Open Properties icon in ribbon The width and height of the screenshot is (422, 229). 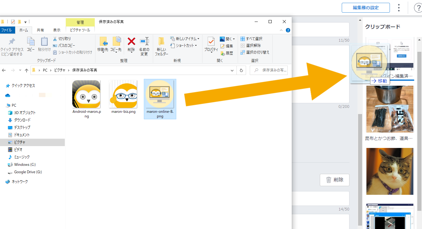click(x=211, y=42)
